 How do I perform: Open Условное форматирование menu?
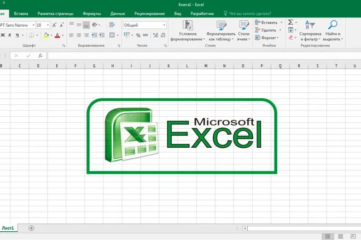click(x=188, y=31)
